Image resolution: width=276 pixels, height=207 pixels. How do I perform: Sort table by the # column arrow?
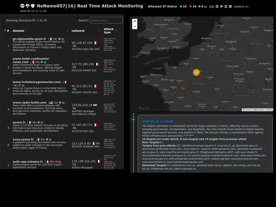point(5,30)
